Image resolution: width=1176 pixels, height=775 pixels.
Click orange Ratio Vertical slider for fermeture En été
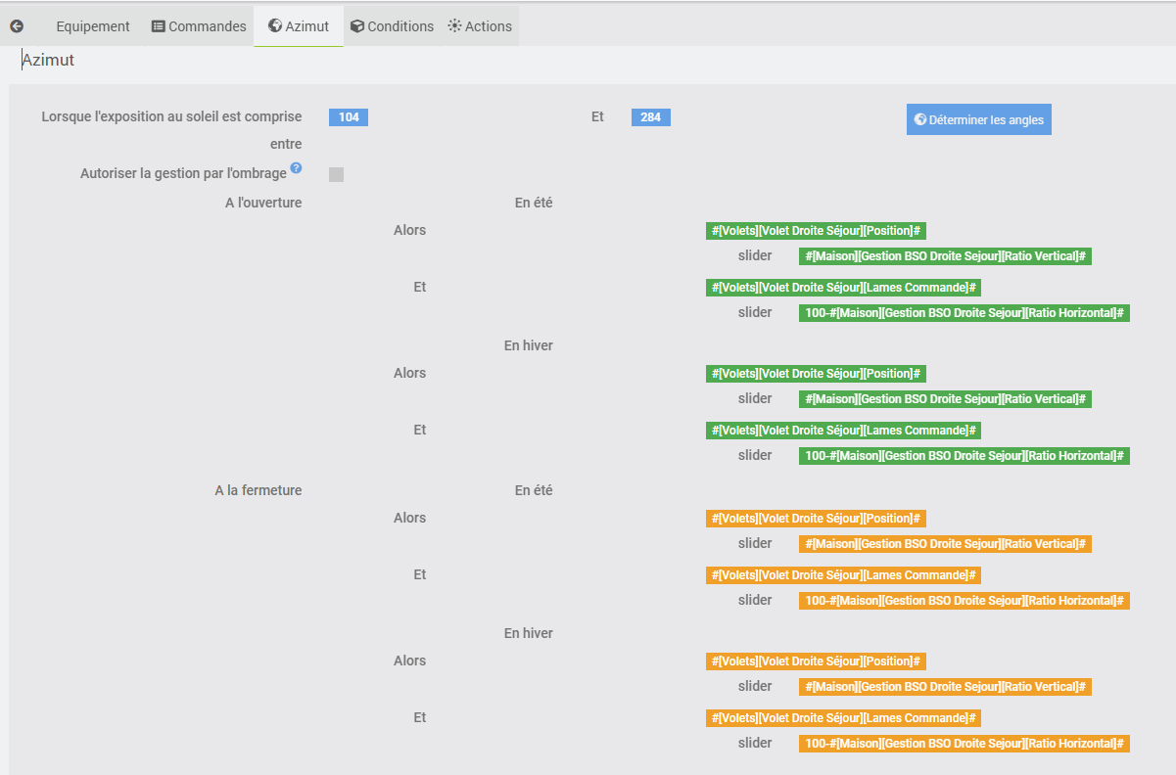point(945,544)
